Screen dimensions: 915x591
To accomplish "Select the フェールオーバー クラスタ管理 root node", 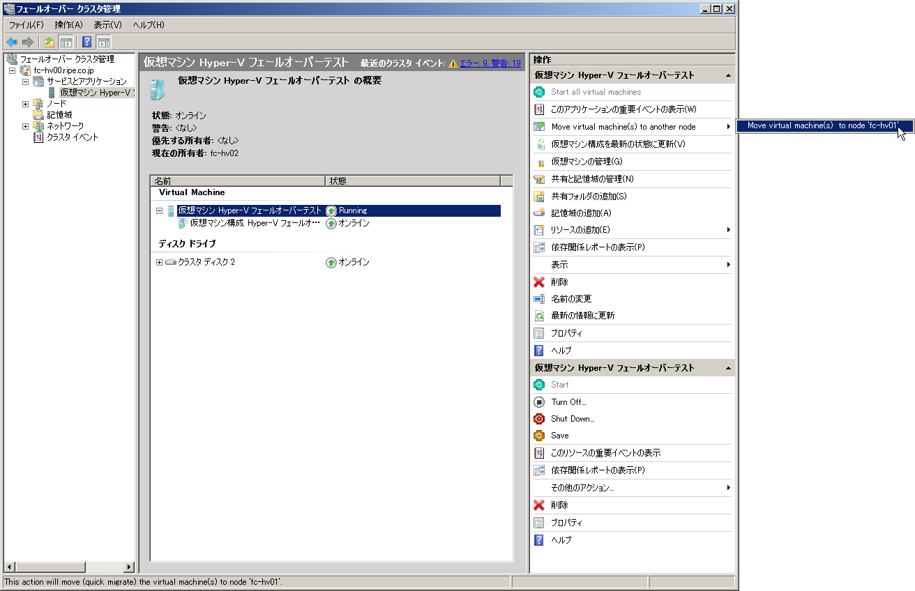I will click(66, 59).
